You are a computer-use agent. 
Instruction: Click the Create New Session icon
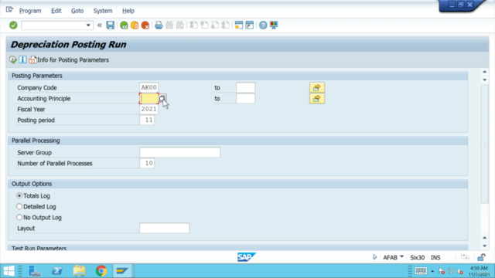pyautogui.click(x=239, y=25)
